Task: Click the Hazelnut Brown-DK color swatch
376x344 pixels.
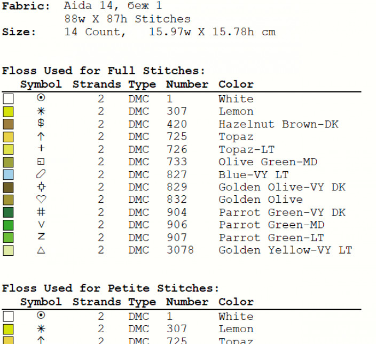Action: pyautogui.click(x=8, y=124)
